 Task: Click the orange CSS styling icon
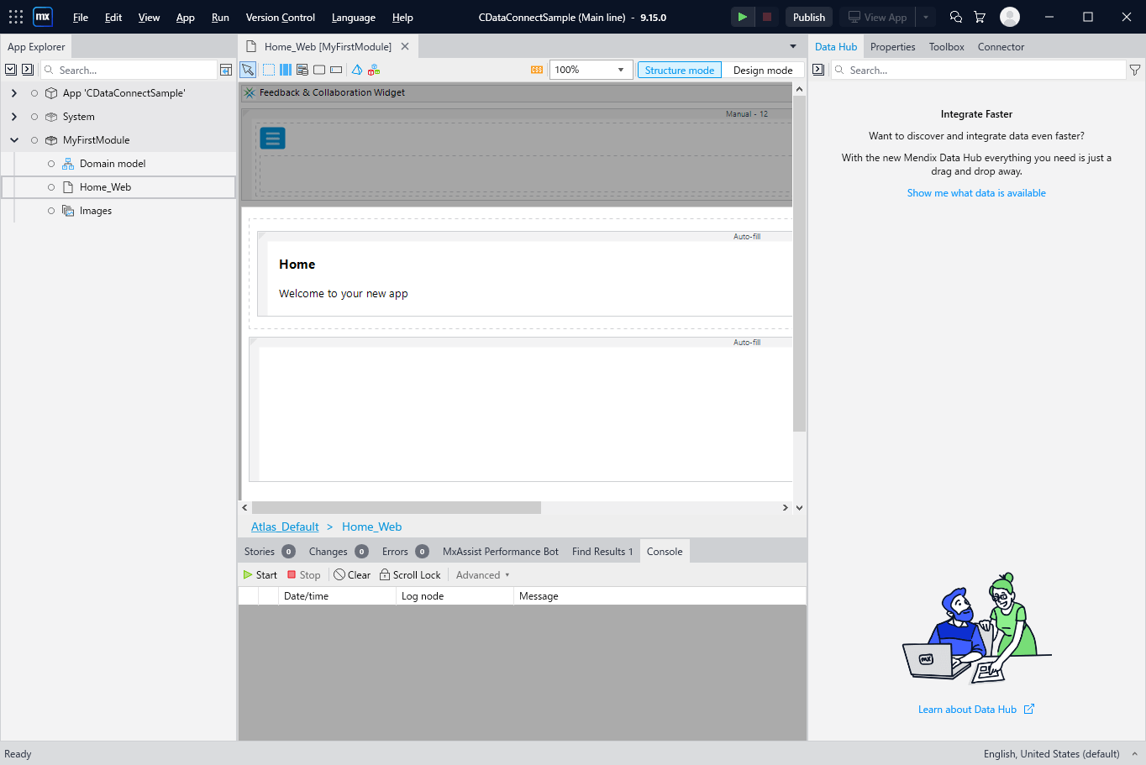(x=537, y=70)
